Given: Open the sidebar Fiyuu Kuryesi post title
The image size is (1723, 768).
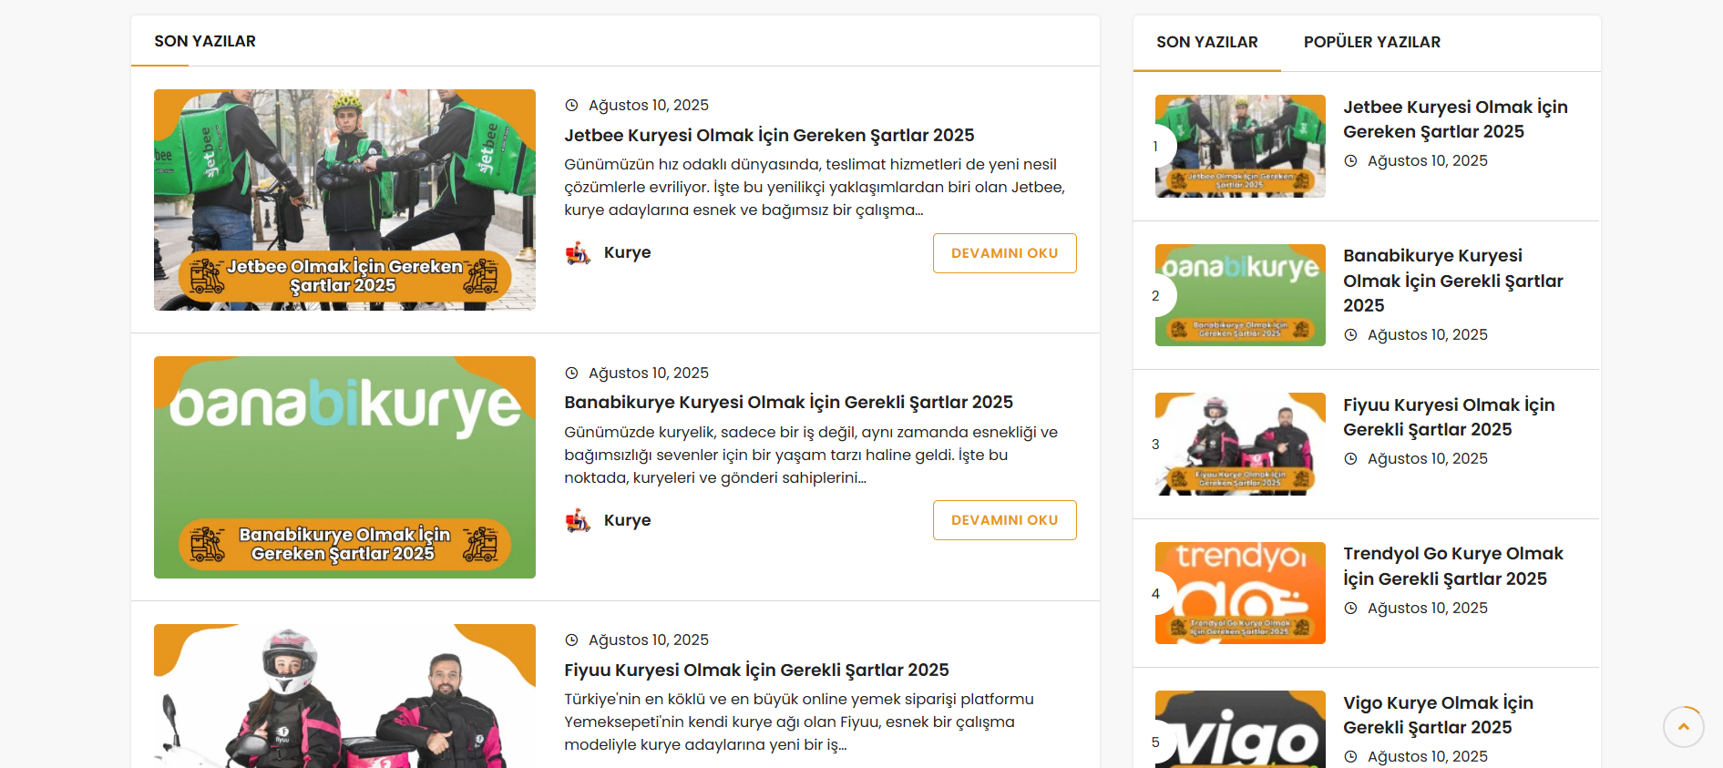Looking at the screenshot, I should point(1450,417).
